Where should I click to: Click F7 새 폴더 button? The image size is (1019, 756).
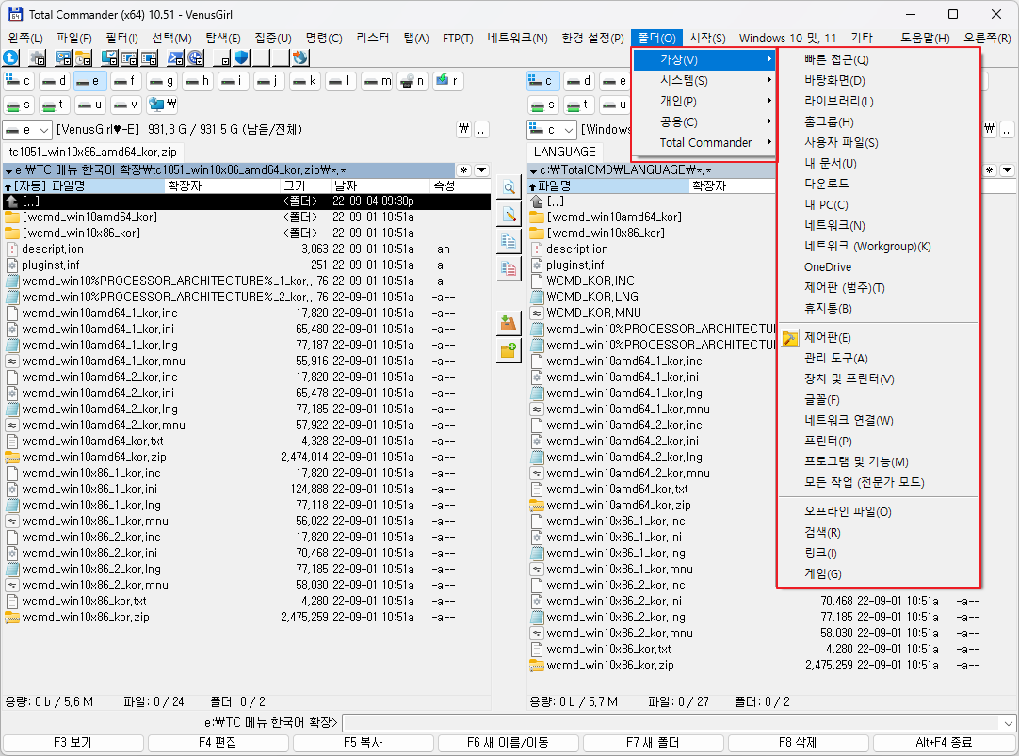tap(654, 743)
